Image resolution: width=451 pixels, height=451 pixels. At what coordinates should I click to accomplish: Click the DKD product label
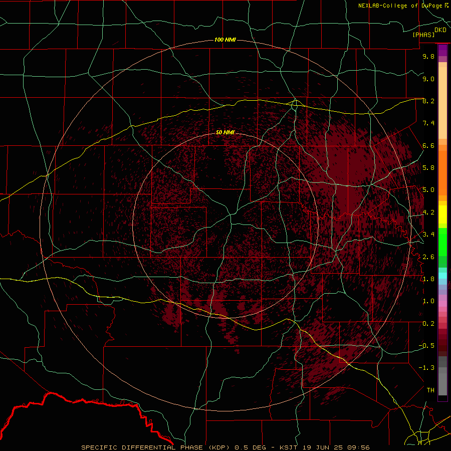(440, 30)
